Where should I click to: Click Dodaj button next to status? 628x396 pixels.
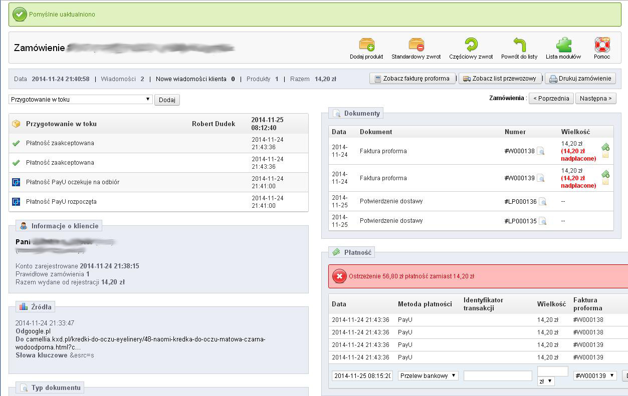tap(167, 100)
